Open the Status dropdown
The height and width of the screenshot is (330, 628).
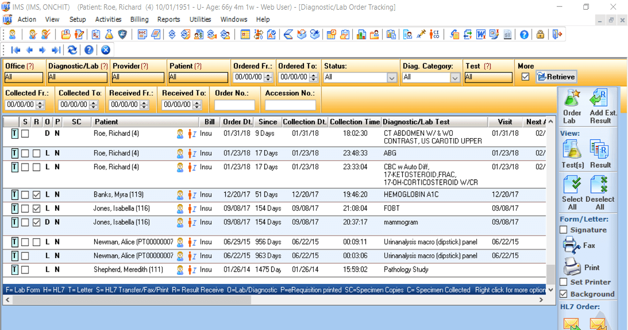[x=392, y=77]
